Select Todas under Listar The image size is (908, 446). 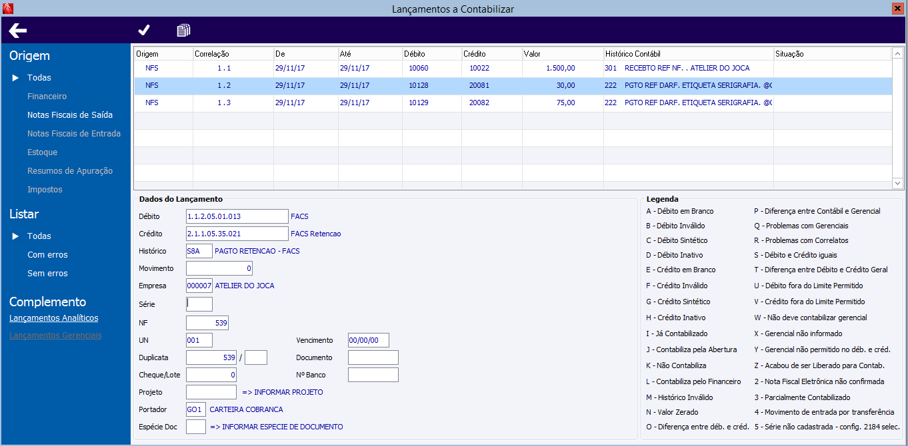(39, 236)
